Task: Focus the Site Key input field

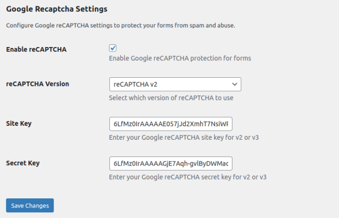Action: pyautogui.click(x=171, y=124)
